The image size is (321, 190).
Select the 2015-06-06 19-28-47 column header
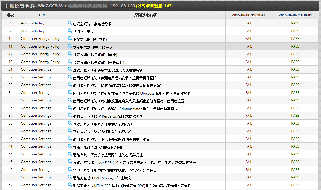[248, 15]
